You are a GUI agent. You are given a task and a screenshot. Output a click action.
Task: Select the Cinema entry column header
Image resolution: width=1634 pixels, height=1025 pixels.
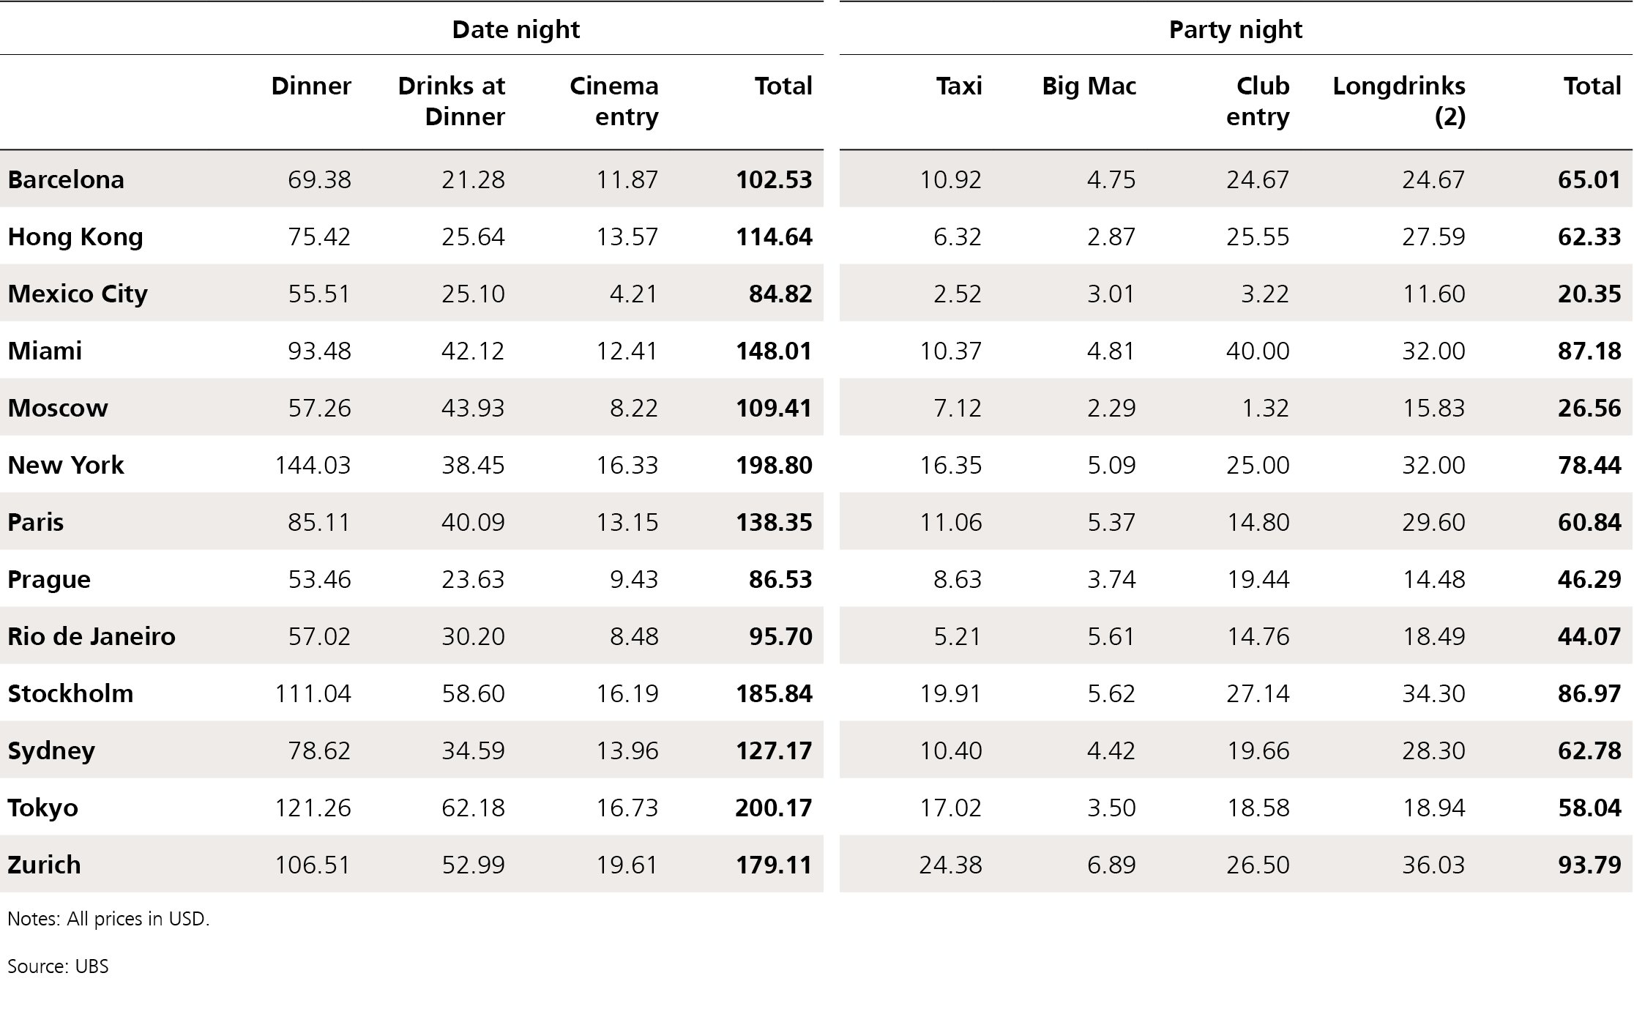point(613,101)
